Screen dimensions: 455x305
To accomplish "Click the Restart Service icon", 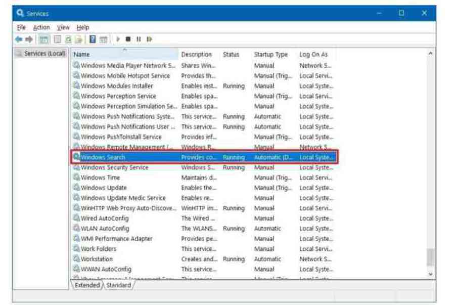I will coord(149,39).
